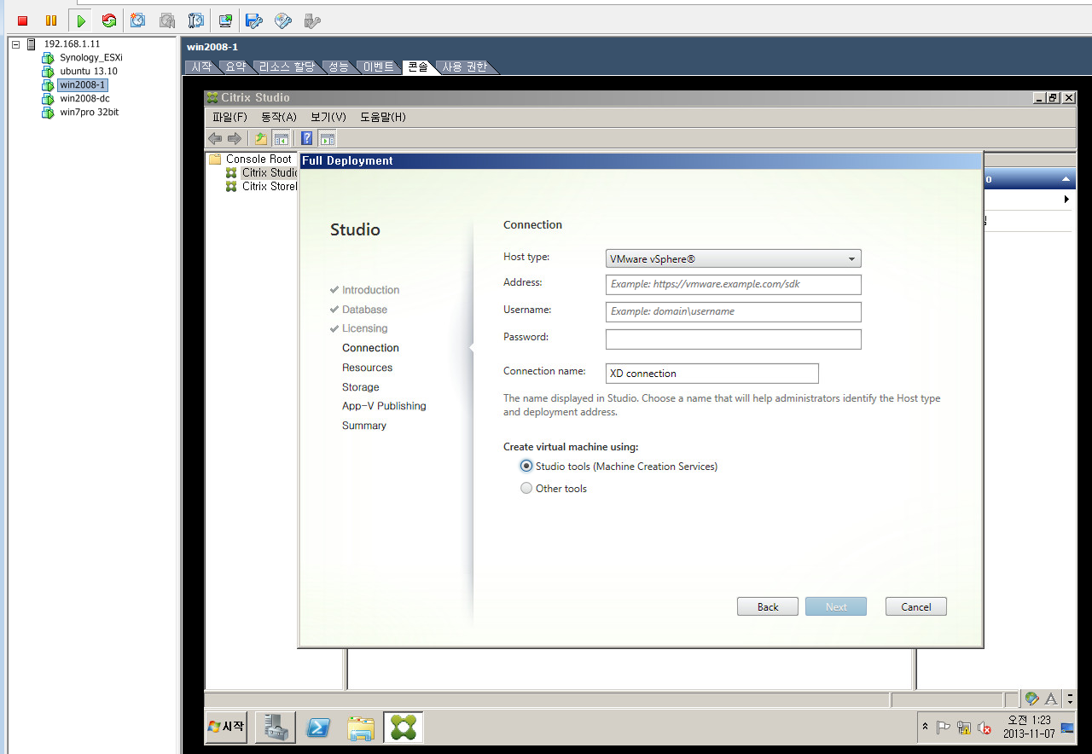Select Synology_ESXi in the VM tree
Viewport: 1092px width, 754px height.
91,57
